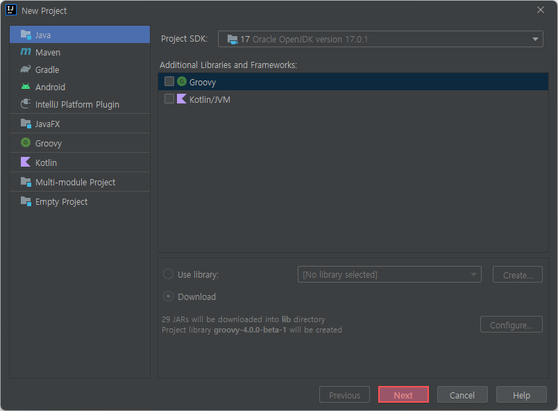Select the JavaFX project type
Screen dimensions: 558x411
tap(80, 124)
